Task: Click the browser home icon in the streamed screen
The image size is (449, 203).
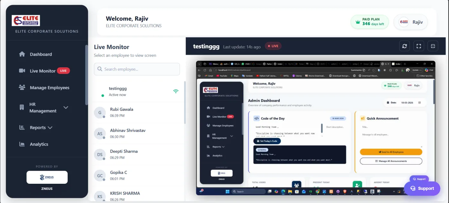Action: [x=210, y=70]
